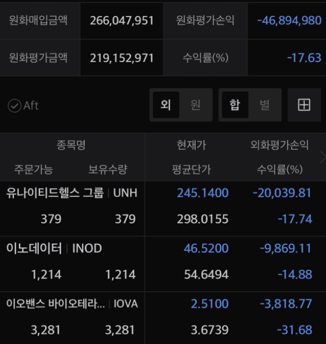Click the 보유수량 column header

[108, 169]
